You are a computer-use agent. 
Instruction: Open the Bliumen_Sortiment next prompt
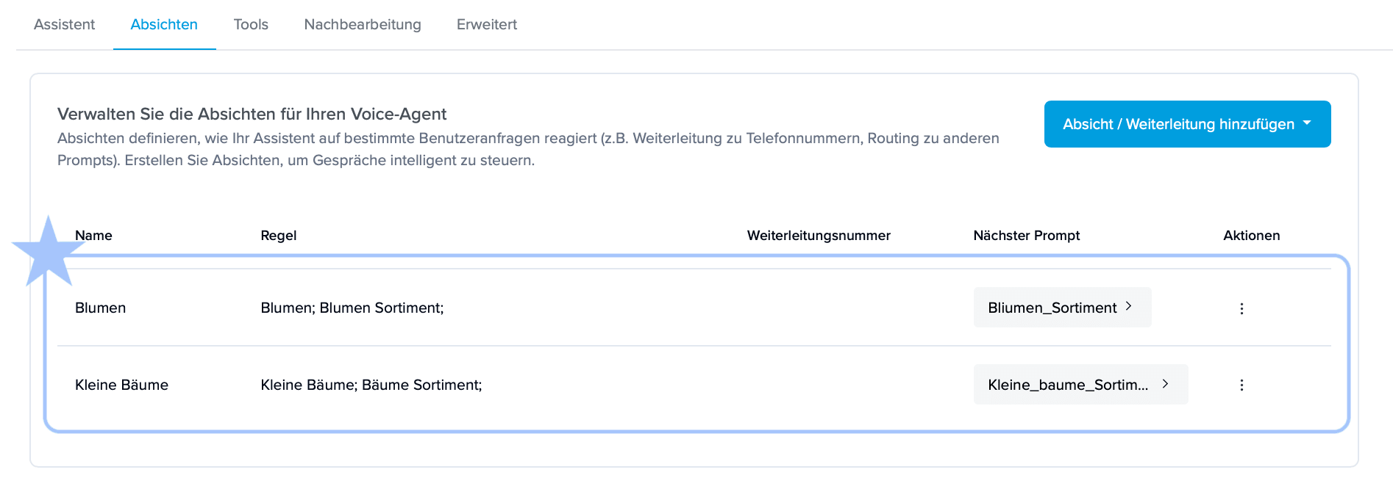point(1052,308)
